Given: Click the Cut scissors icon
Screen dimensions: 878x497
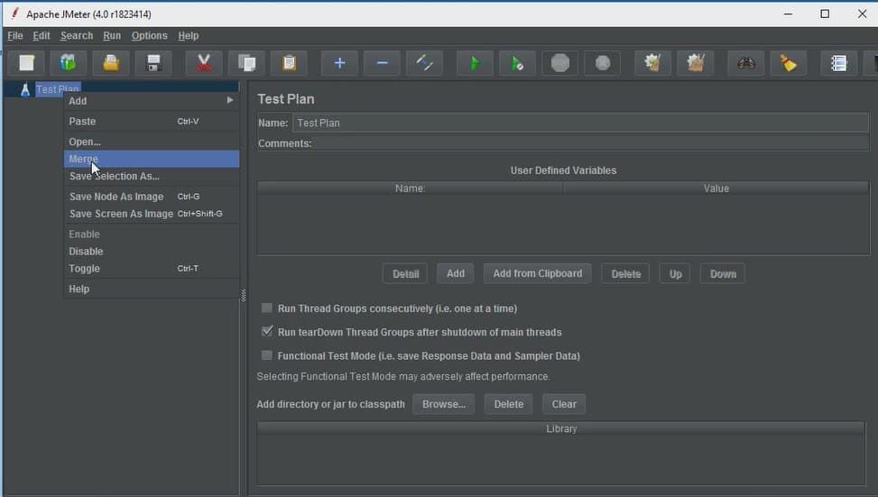Looking at the screenshot, I should pos(204,62).
